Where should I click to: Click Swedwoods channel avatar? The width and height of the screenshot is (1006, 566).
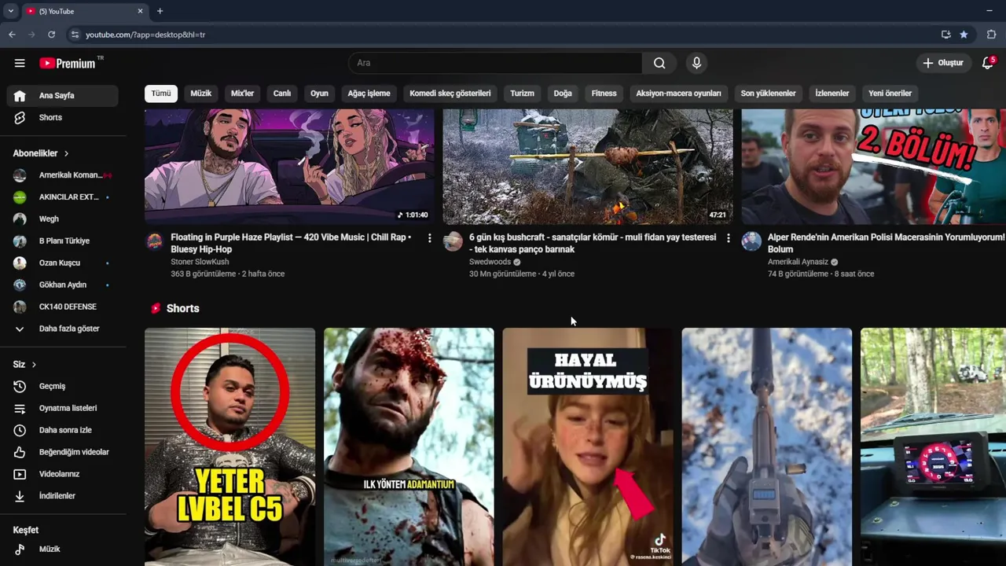[x=453, y=241]
